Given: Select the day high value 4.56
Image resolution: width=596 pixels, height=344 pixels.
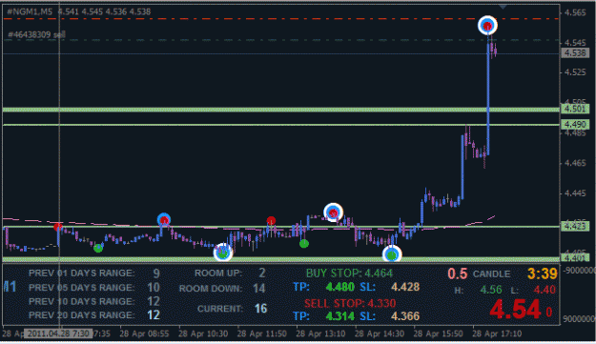Looking at the screenshot, I should coord(491,290).
